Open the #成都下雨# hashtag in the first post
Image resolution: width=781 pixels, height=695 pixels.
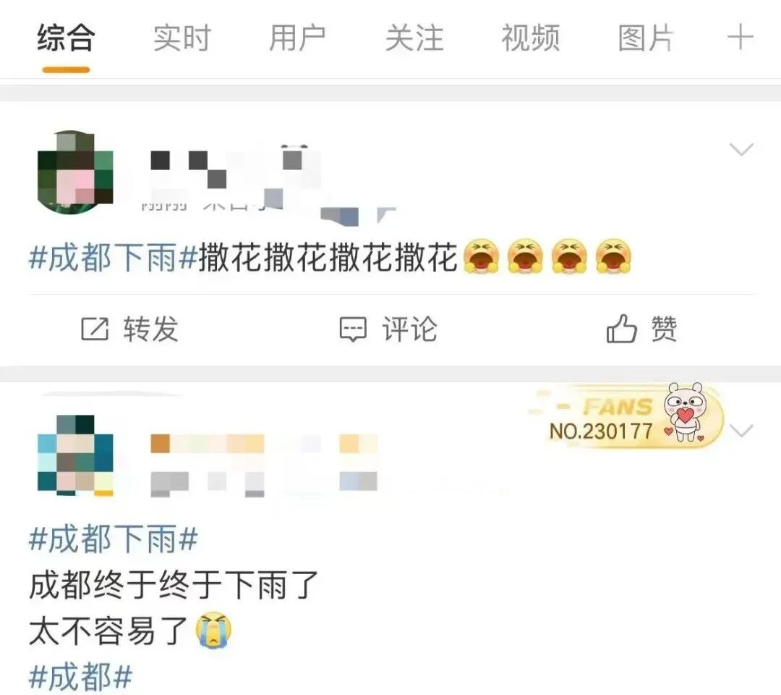pyautogui.click(x=114, y=257)
